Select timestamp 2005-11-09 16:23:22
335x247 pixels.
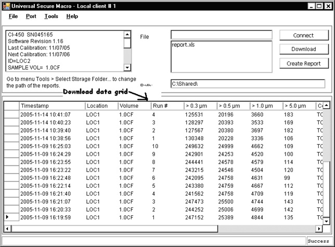click(45, 170)
